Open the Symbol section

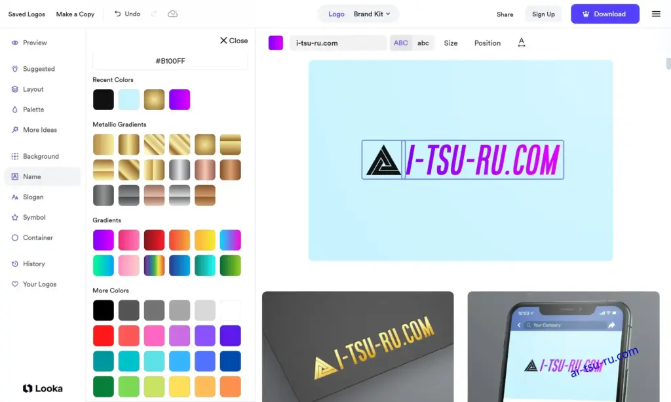[28, 218]
